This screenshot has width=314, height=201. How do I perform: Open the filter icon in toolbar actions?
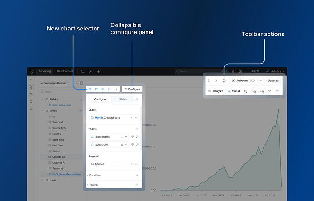[254, 91]
